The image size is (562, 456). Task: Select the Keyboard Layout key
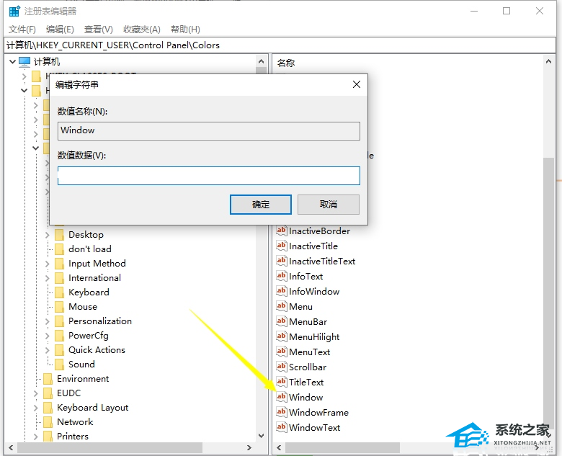[x=92, y=408]
